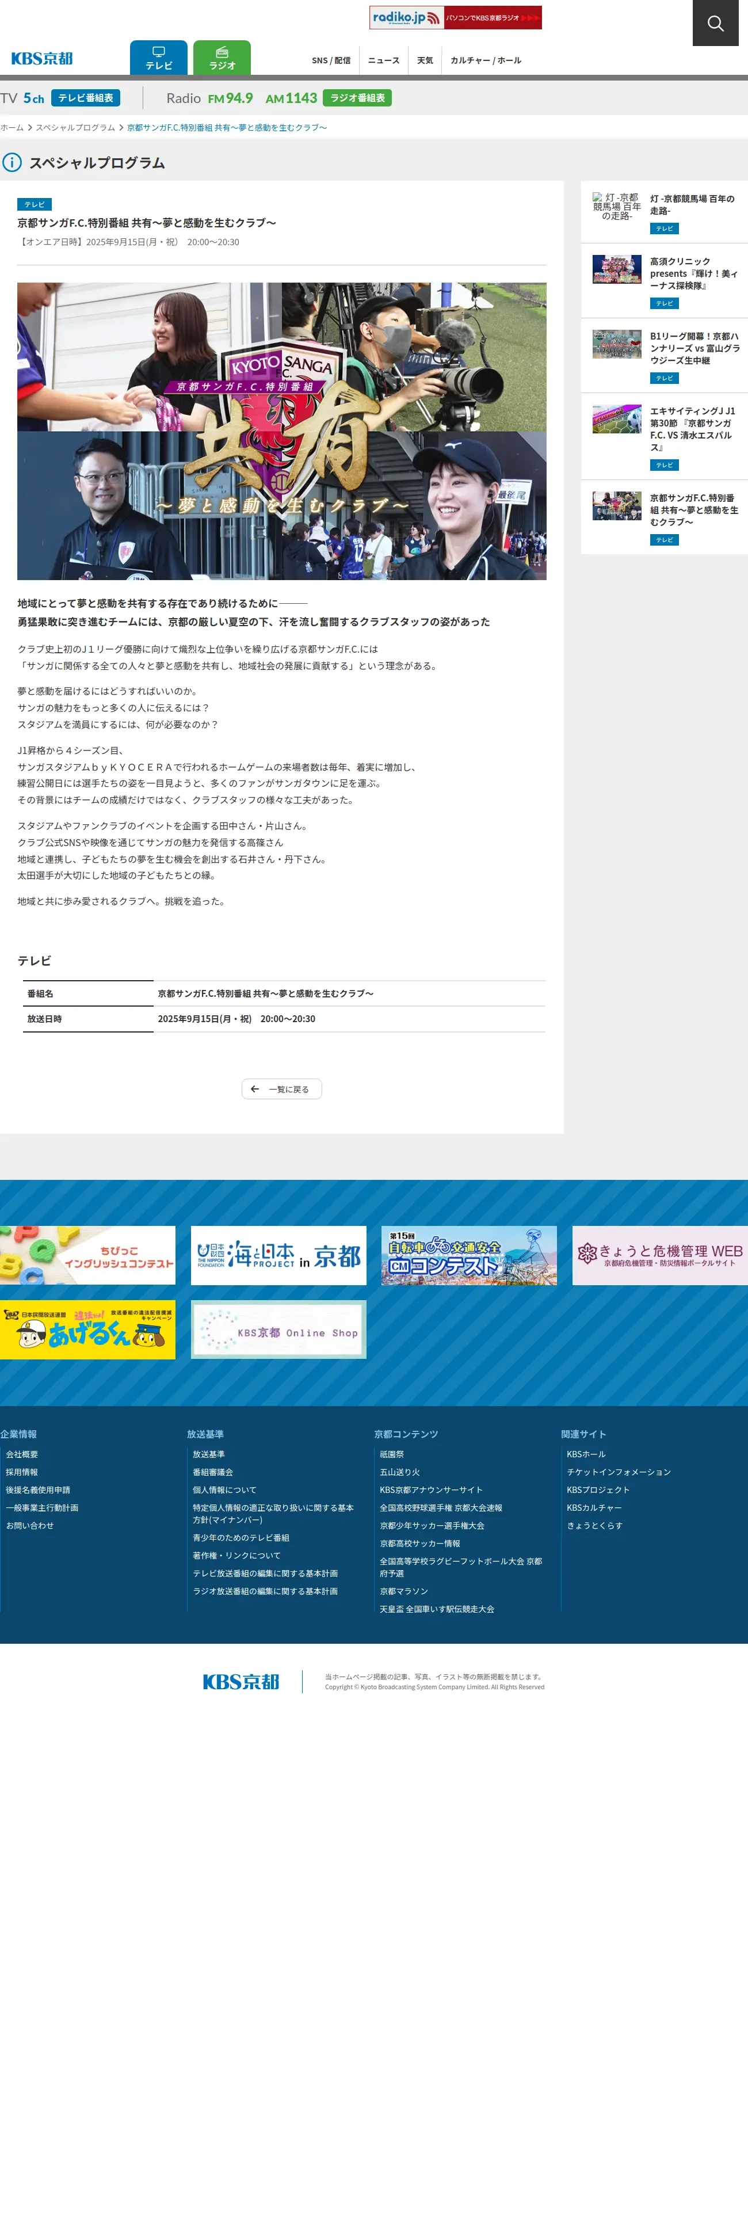Open 特定個人情報の適正な取り扱い方針 link

click(273, 1513)
